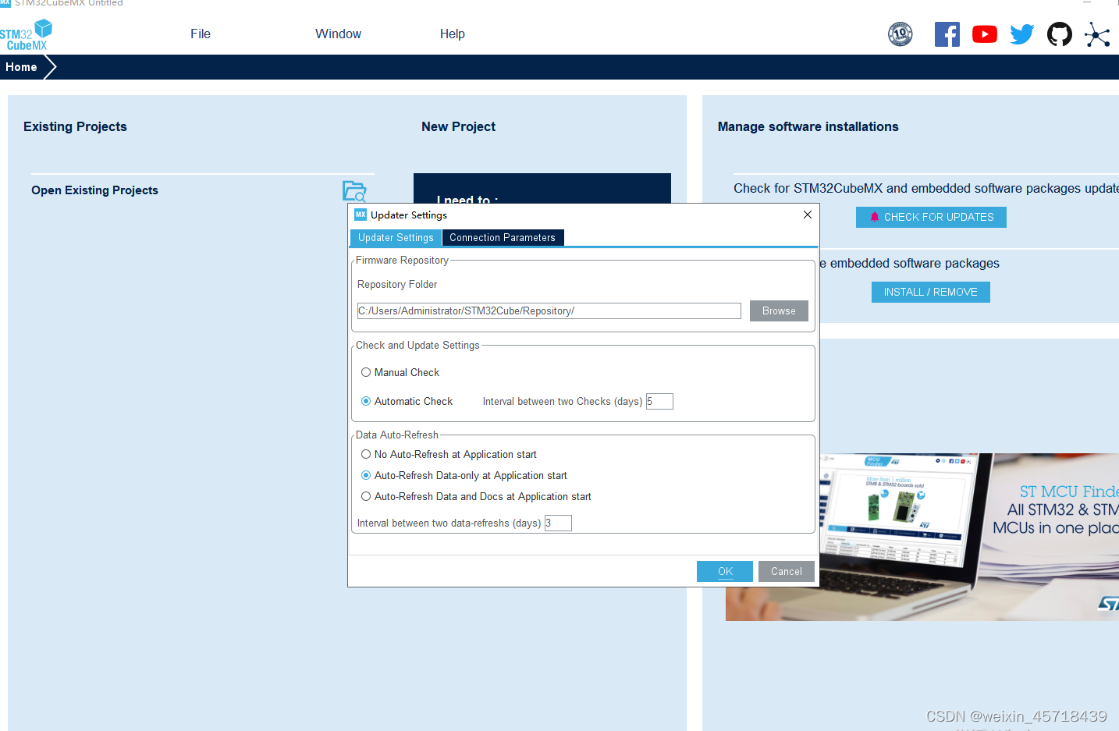Open the Twitter bird icon

[1021, 34]
